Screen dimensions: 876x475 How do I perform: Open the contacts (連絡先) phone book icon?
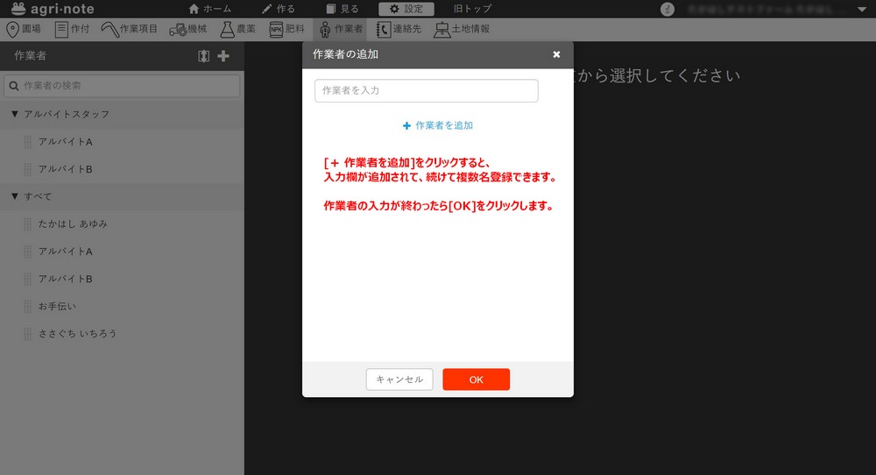click(x=383, y=29)
